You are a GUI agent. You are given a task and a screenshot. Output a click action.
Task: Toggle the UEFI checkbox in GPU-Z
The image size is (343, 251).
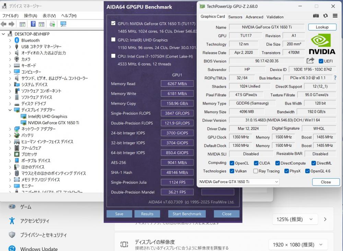click(321, 61)
